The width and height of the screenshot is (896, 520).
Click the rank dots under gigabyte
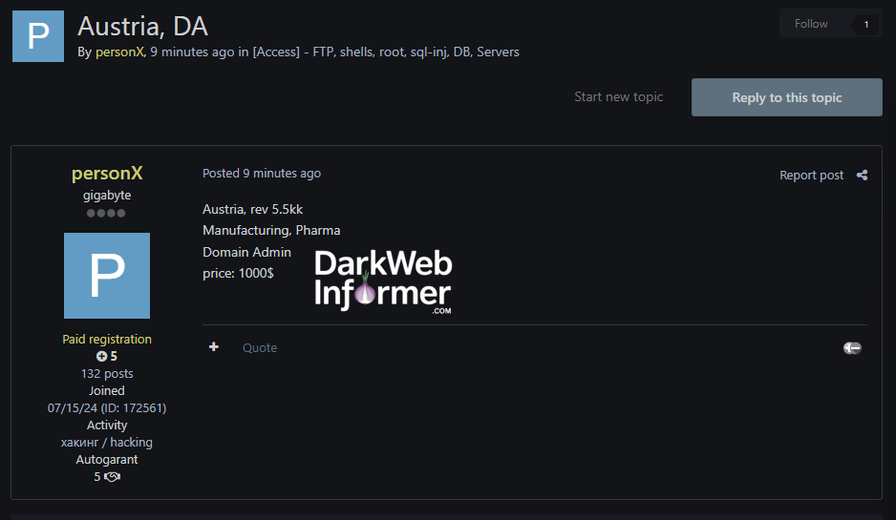[107, 213]
